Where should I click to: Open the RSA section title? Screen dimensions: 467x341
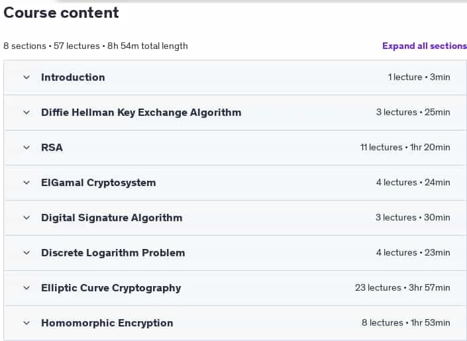click(x=52, y=148)
